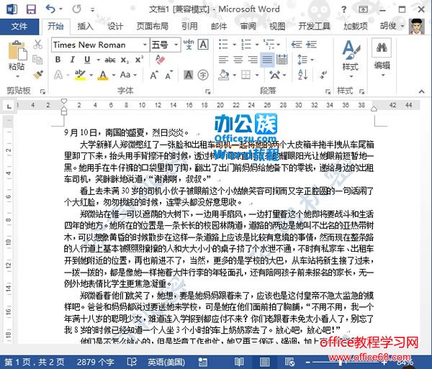Align text right
Viewport: 432px width, 369px height.
(x=253, y=60)
